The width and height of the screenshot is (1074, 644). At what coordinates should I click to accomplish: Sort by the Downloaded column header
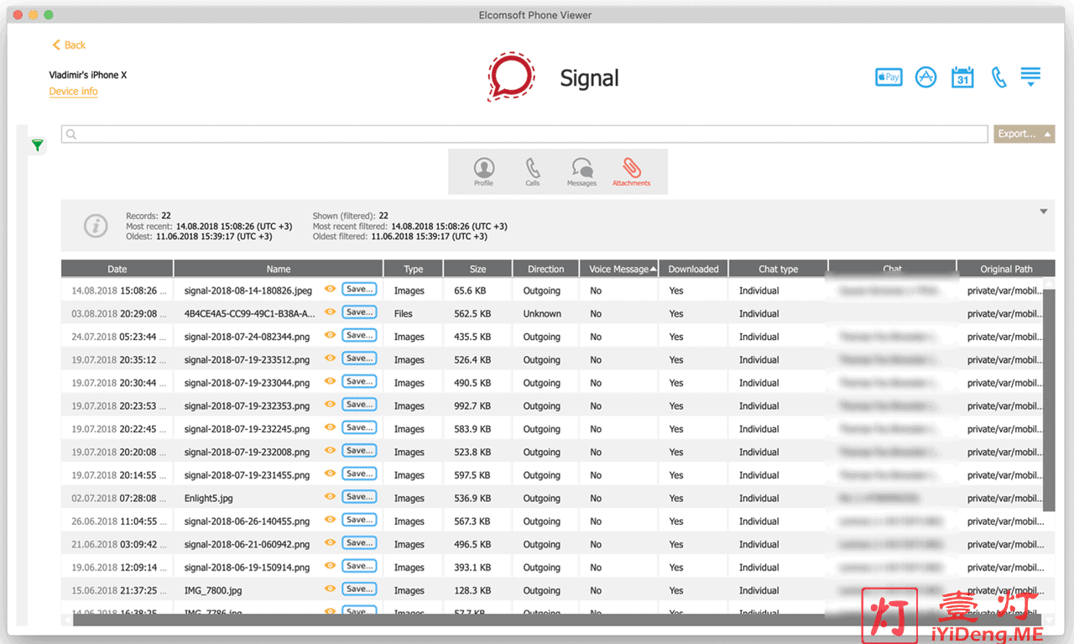tap(694, 269)
